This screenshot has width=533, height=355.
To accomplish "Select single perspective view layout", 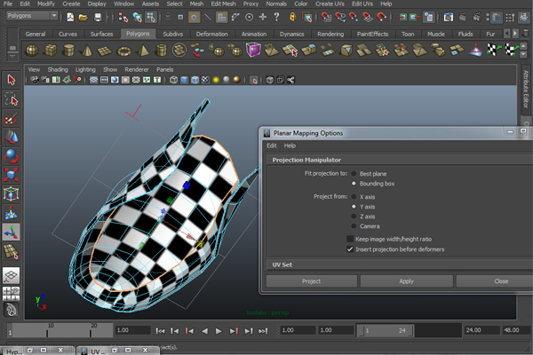I will click(x=12, y=275).
